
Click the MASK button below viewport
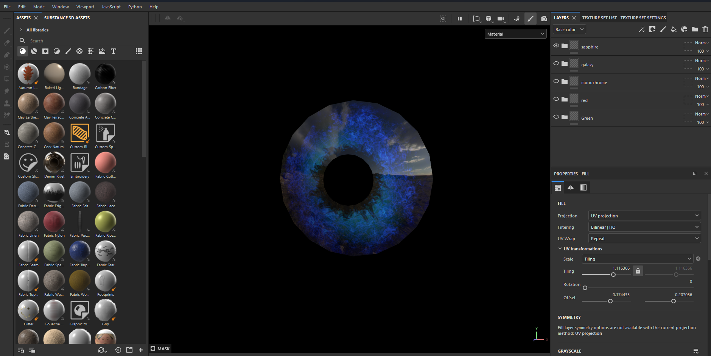pos(160,349)
